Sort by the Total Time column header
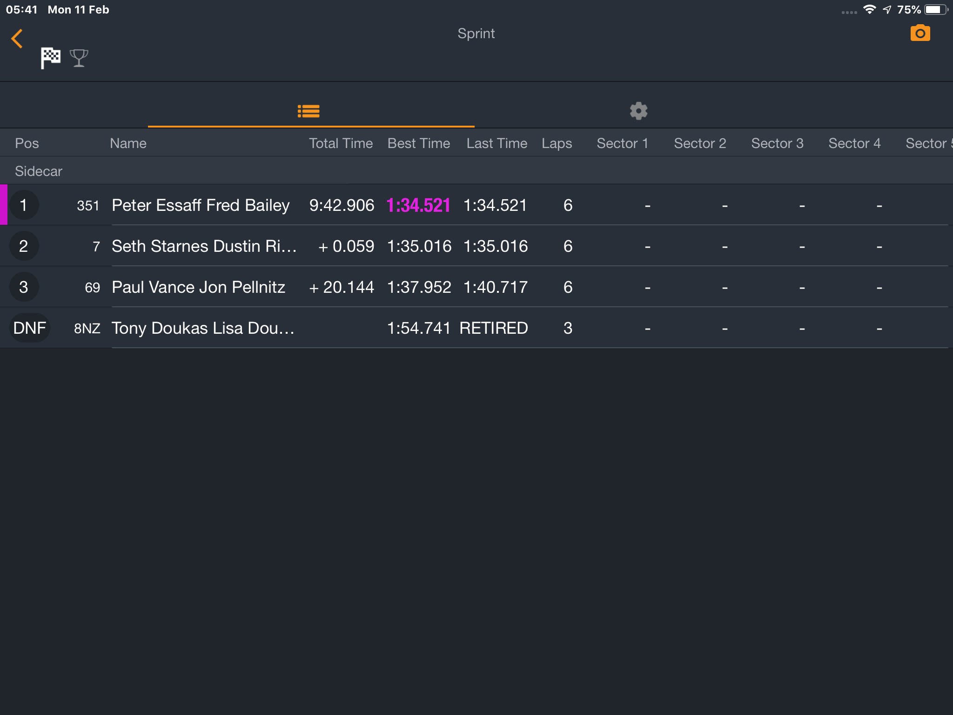 click(x=341, y=143)
